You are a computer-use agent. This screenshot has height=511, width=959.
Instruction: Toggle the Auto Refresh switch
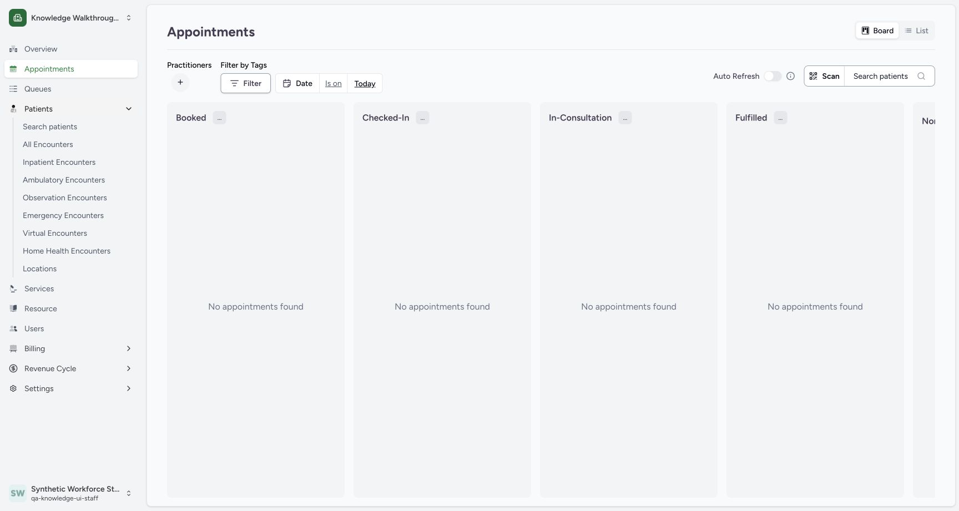tap(773, 76)
